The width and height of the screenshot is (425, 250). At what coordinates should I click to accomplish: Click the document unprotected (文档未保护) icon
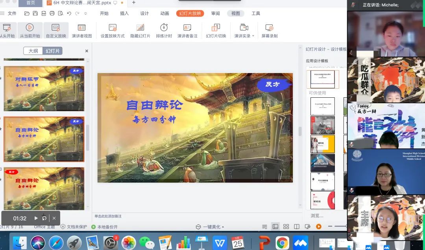point(63,227)
